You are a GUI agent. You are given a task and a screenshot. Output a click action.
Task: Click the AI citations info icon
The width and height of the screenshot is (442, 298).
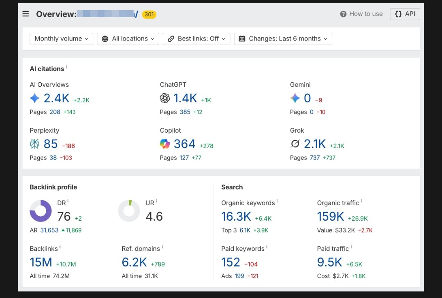tap(67, 67)
